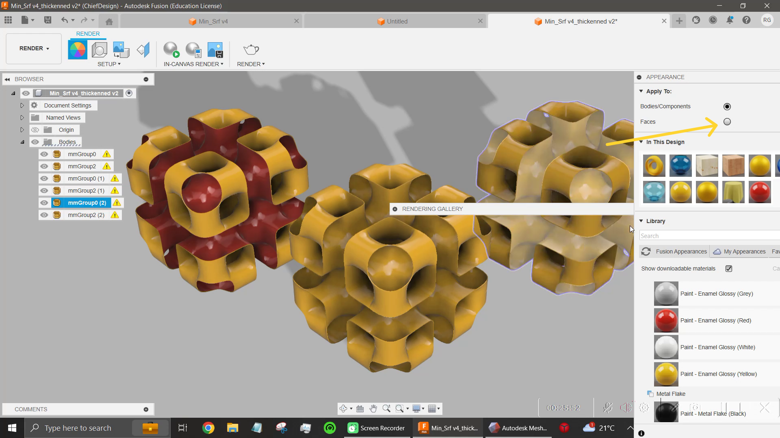This screenshot has width=780, height=438.
Task: Open Scene Settings in the Setup panel
Action: pyautogui.click(x=99, y=49)
